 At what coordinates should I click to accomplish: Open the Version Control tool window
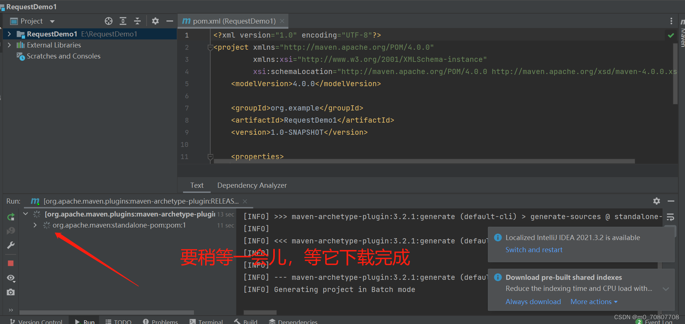tap(36, 321)
